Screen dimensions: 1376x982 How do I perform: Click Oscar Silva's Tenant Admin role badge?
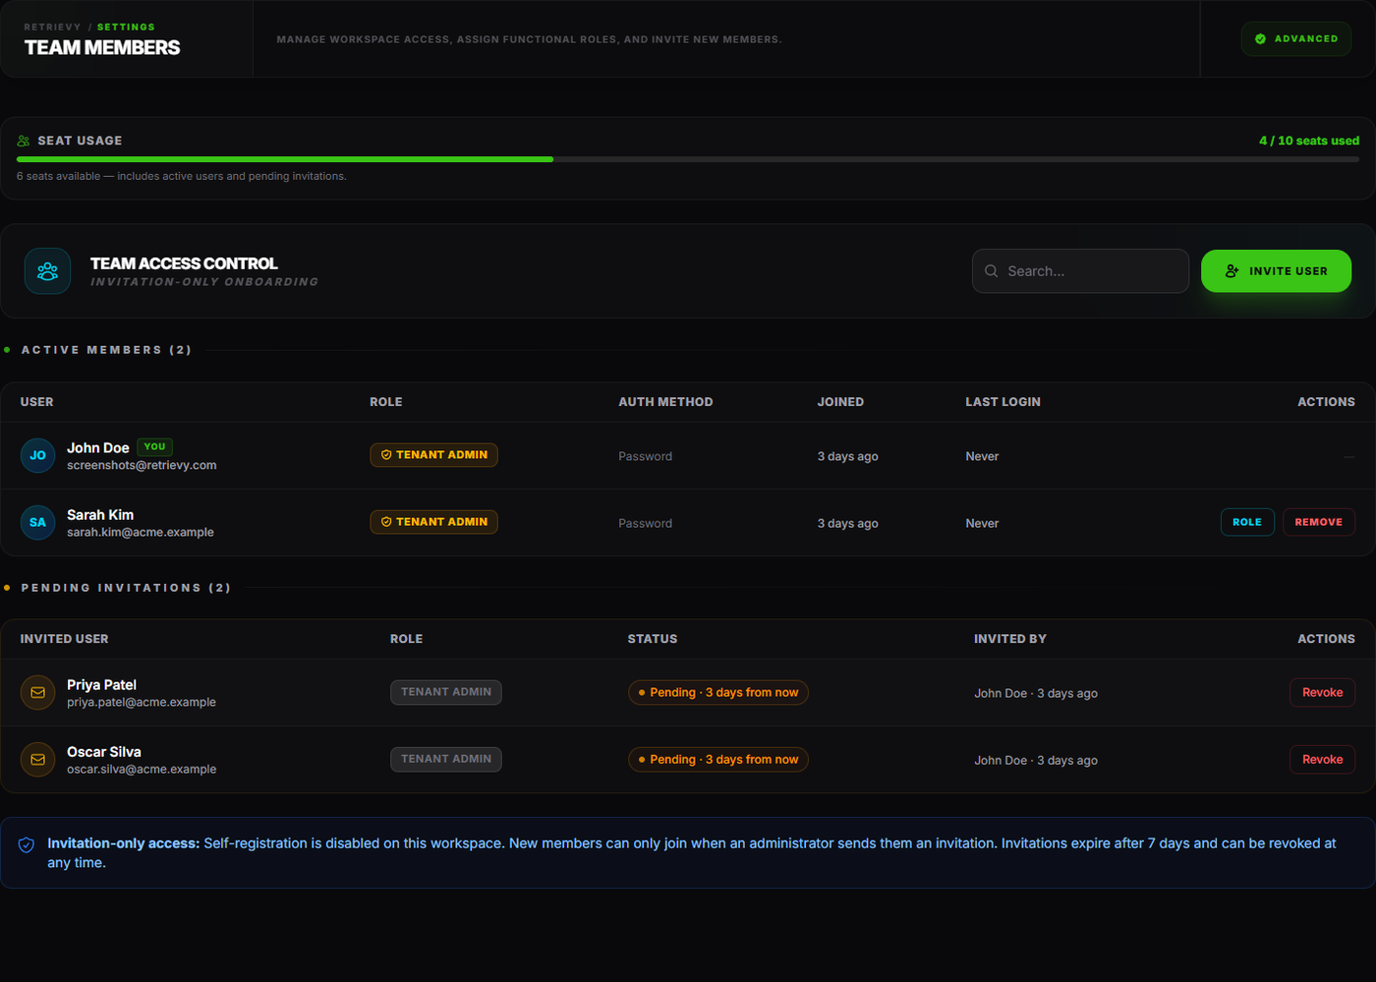[x=446, y=759]
